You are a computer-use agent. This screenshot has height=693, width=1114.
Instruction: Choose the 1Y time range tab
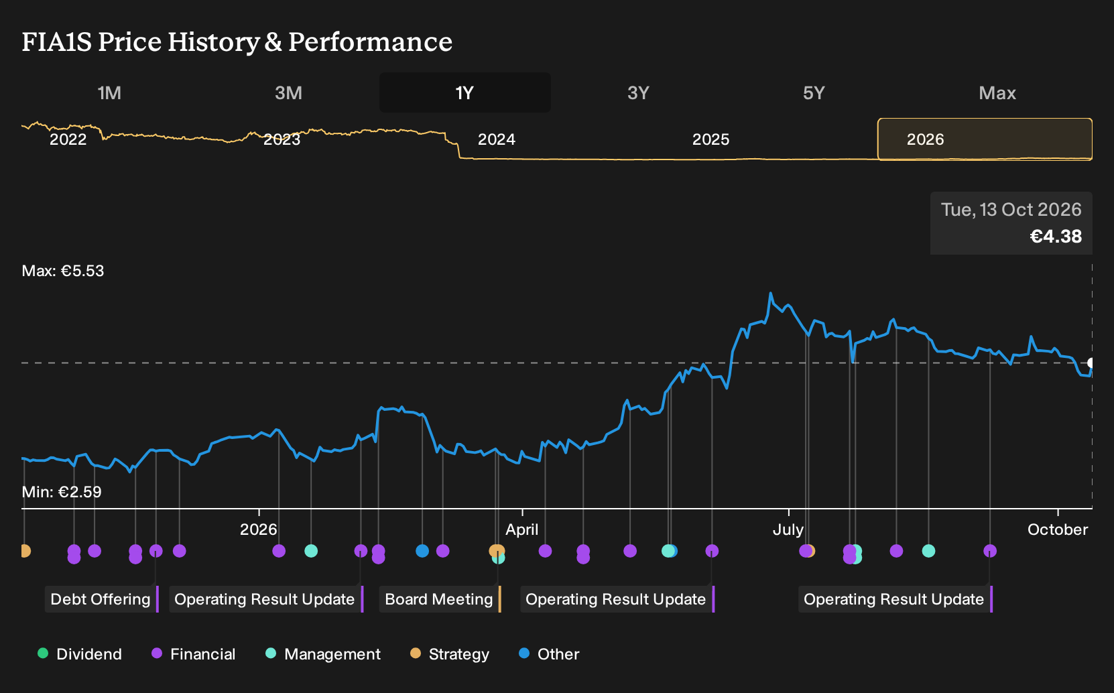click(x=465, y=92)
